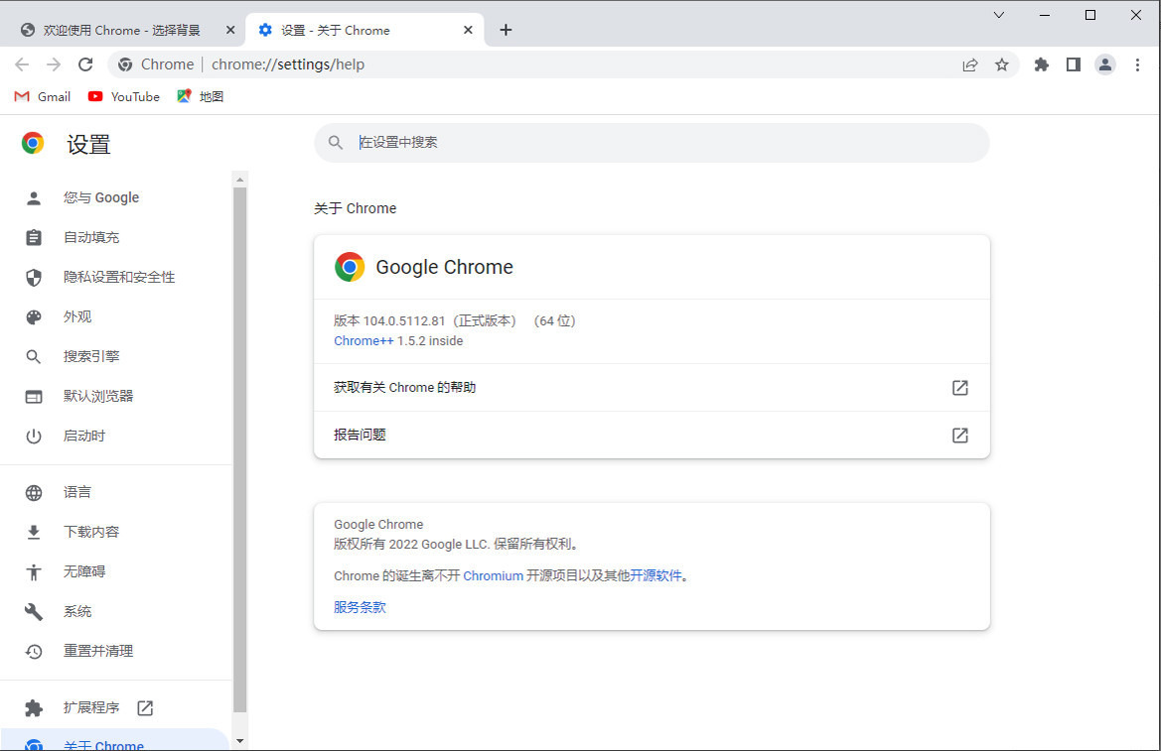The image size is (1161, 751).
Task: Open 自动填充 settings section
Action: pos(91,237)
